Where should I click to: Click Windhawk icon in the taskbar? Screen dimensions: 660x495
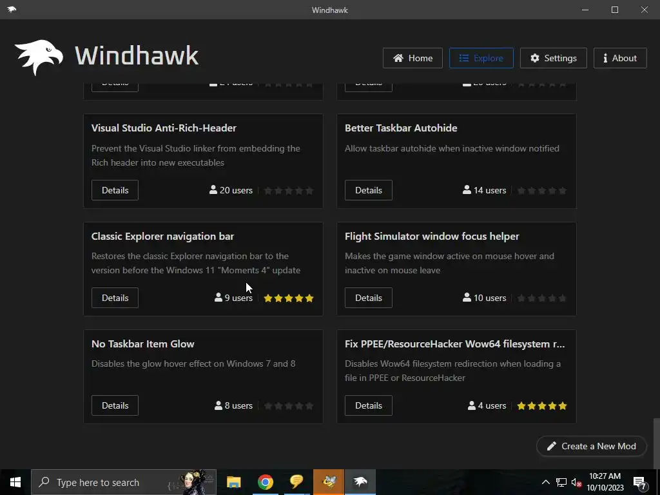coord(360,482)
